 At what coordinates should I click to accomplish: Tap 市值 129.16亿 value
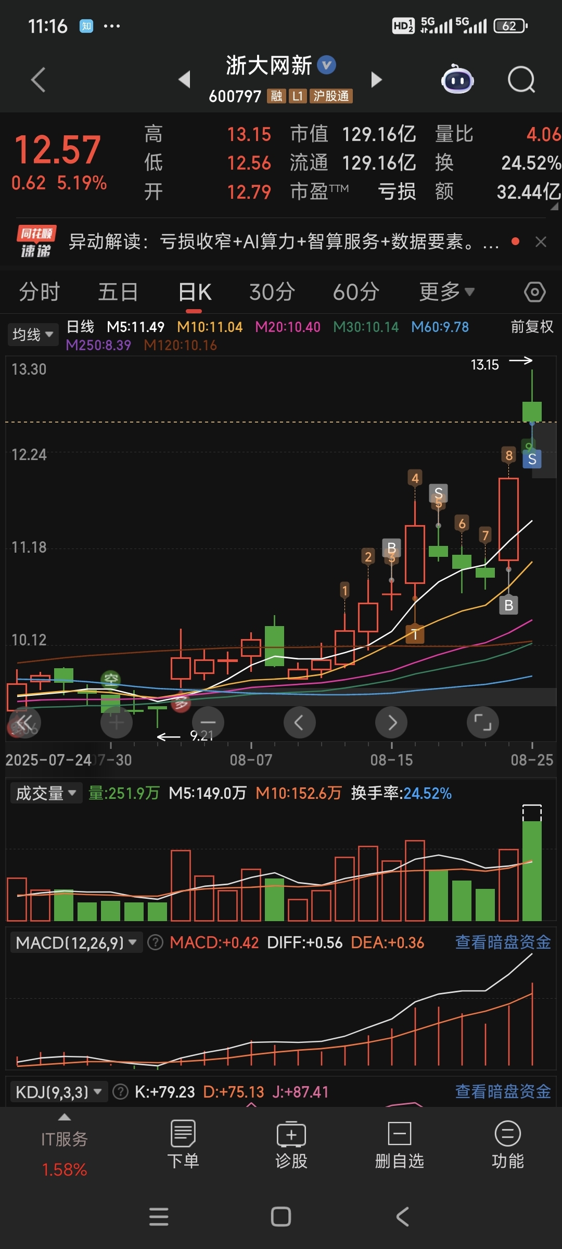tap(379, 134)
